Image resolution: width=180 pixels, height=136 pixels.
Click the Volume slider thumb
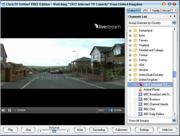54,131
